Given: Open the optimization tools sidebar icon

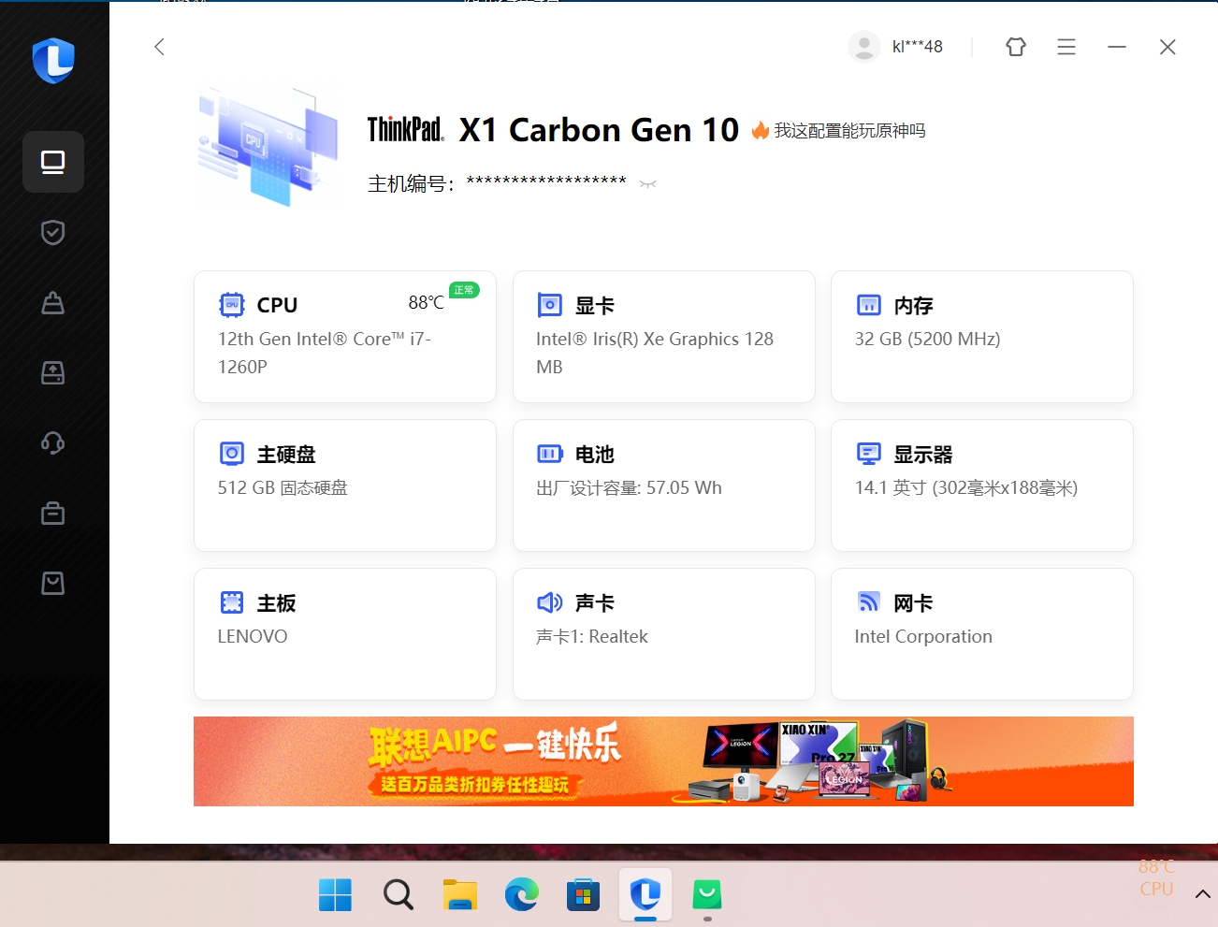Looking at the screenshot, I should tap(53, 302).
